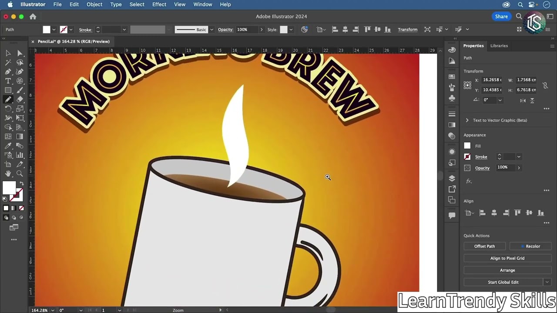This screenshot has height=313, width=557.
Task: Open the zoom level dropdown at bottom
Action: pyautogui.click(x=53, y=310)
